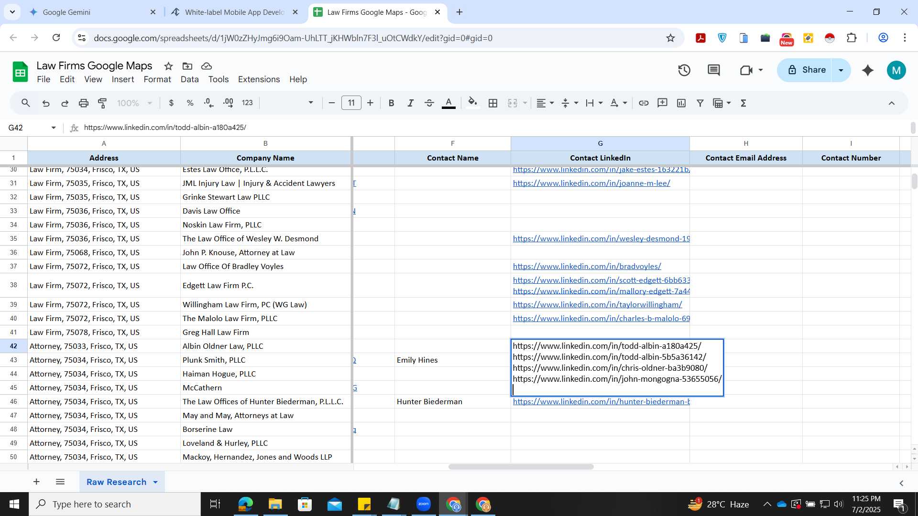The width and height of the screenshot is (918, 516).
Task: Open the zoom level dropdown
Action: click(135, 103)
